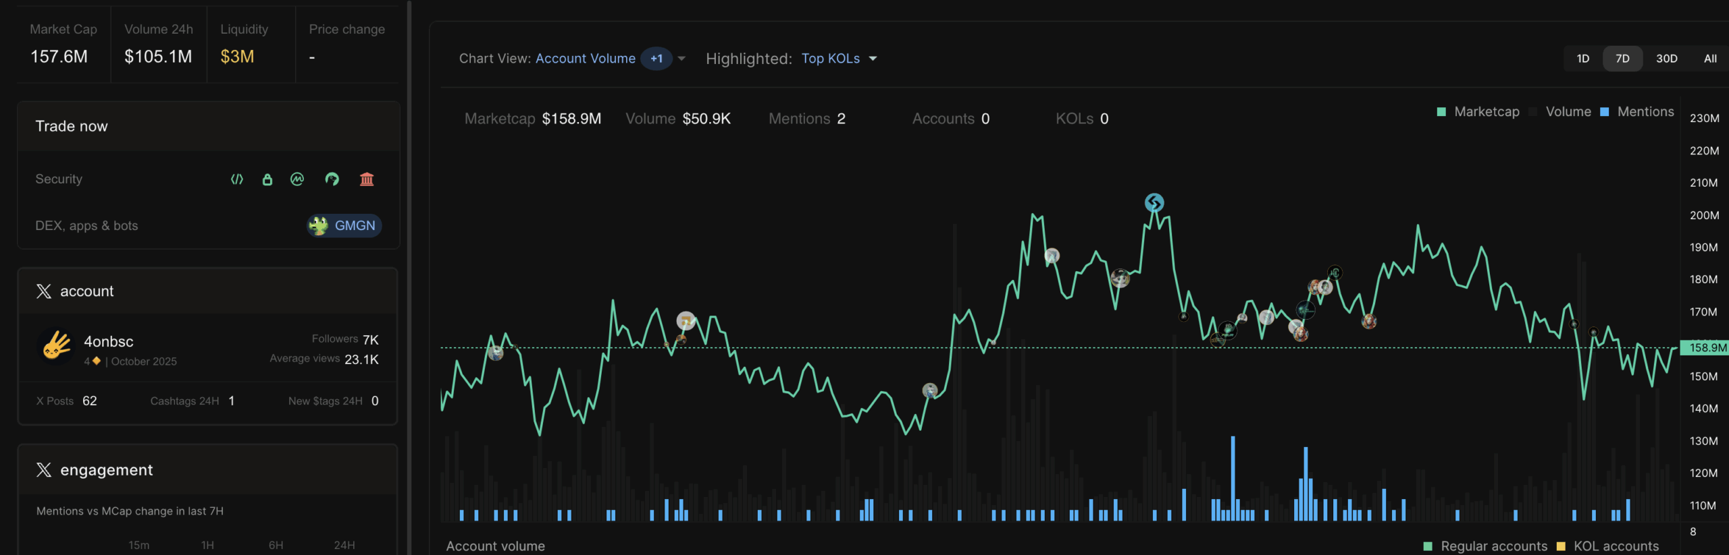Click the green lock security icon
The image size is (1729, 555).
pos(267,179)
